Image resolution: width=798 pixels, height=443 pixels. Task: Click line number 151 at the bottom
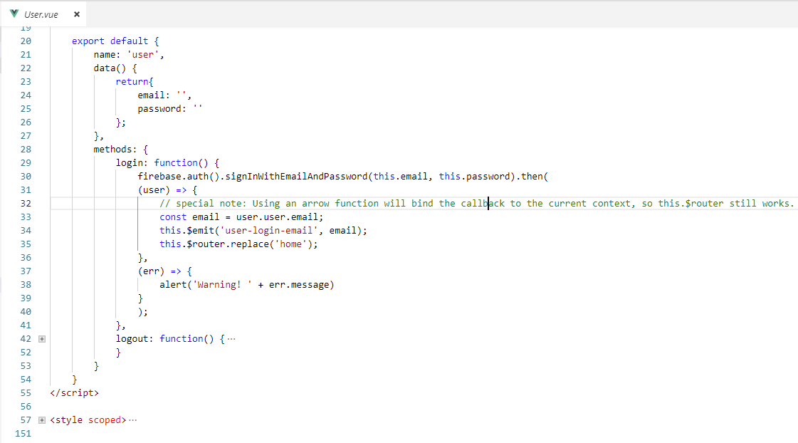pos(22,433)
